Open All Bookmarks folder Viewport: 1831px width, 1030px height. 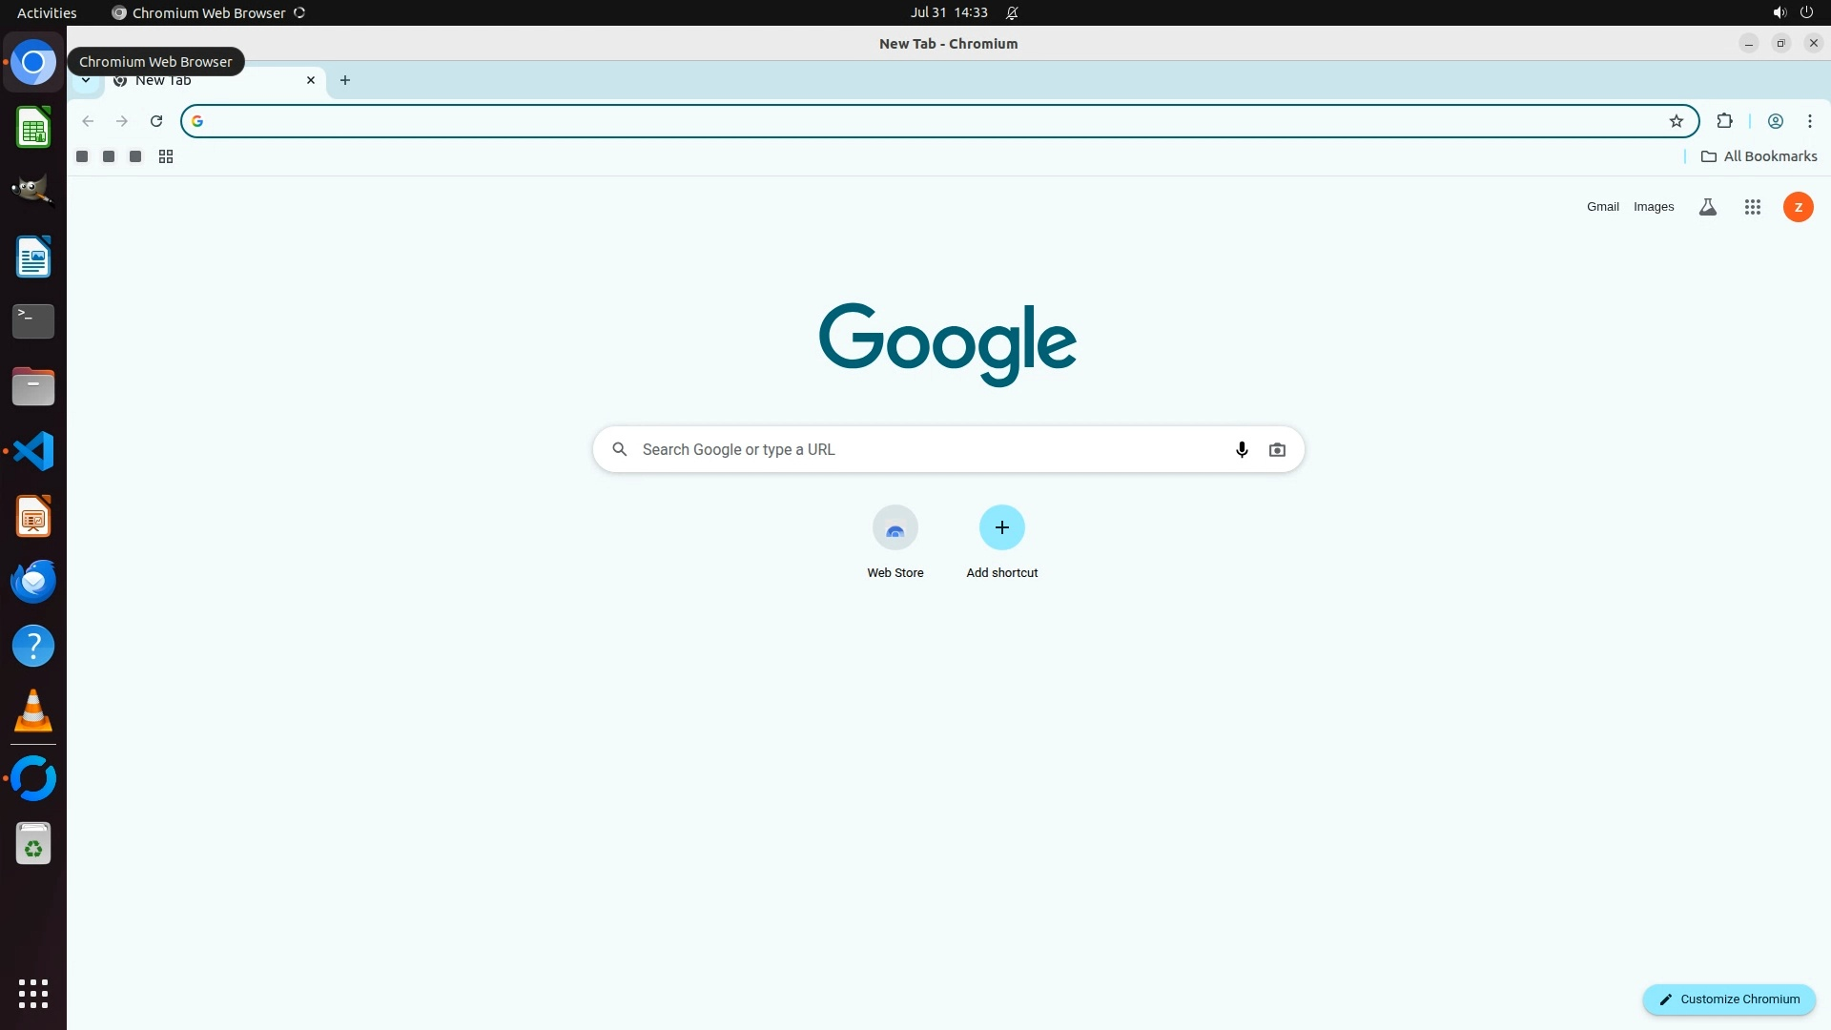(x=1759, y=156)
